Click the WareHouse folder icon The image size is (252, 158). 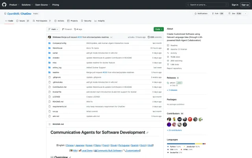pyautogui.click(x=50, y=48)
